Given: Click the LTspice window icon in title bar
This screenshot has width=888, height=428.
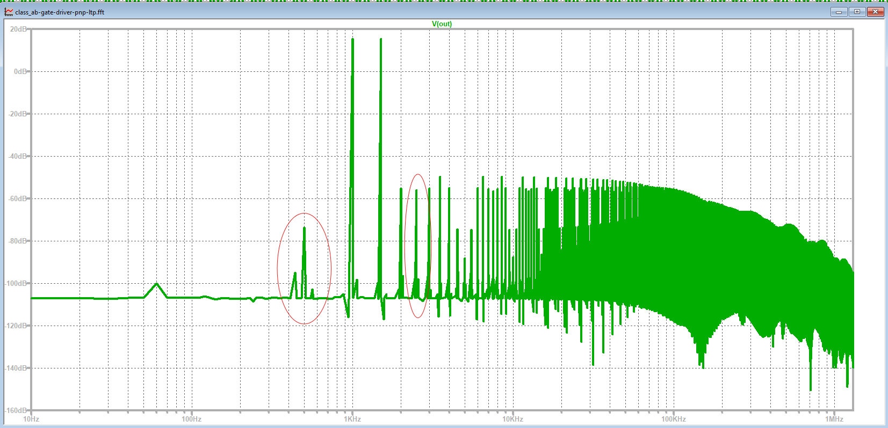Looking at the screenshot, I should pyautogui.click(x=9, y=12).
